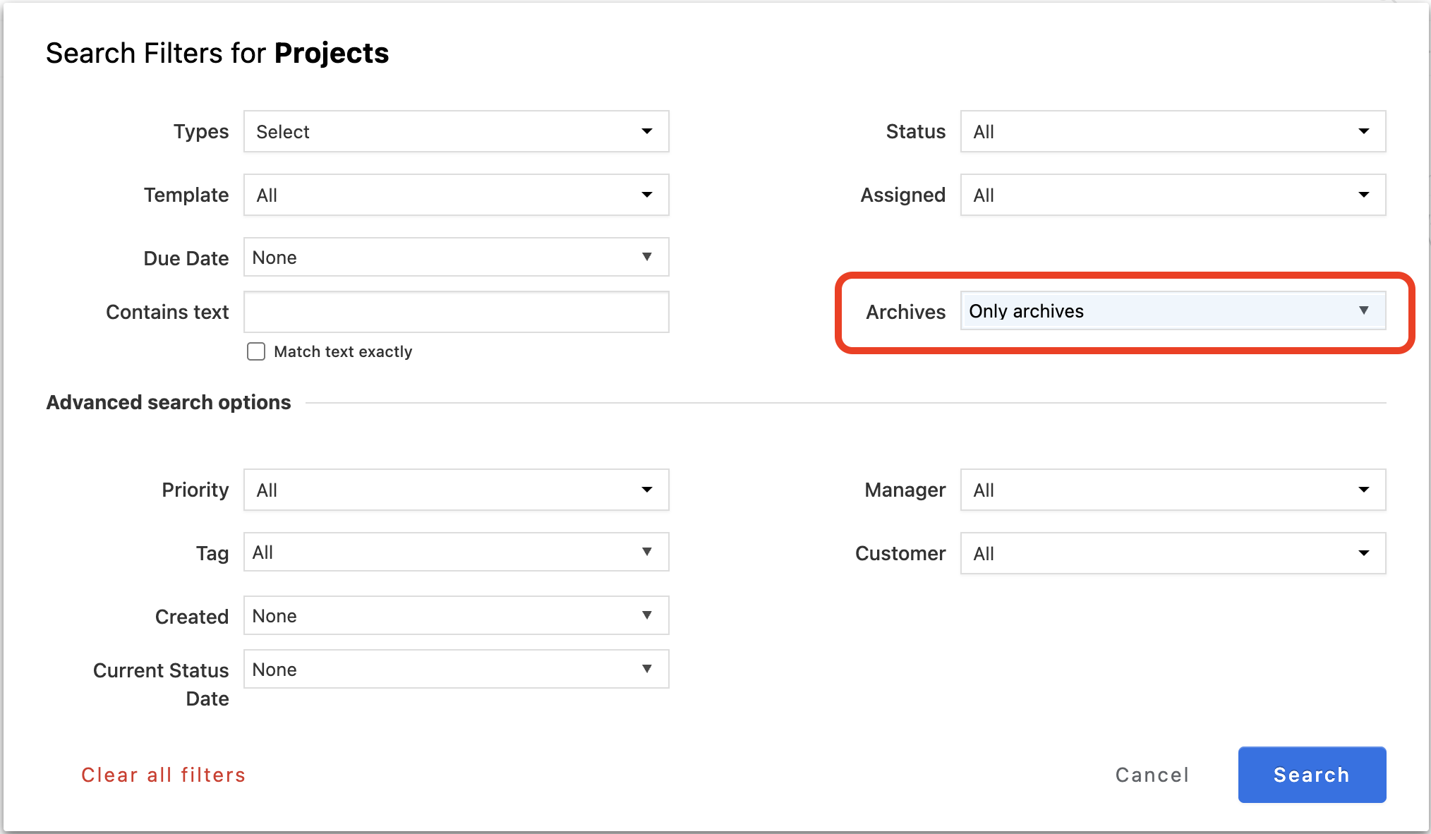The image size is (1431, 834).
Task: Open the Manager dropdown
Action: click(x=1172, y=490)
